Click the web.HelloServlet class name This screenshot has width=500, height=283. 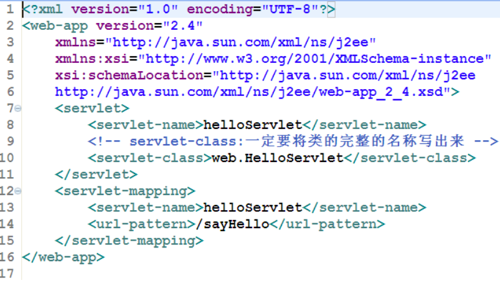(x=278, y=158)
